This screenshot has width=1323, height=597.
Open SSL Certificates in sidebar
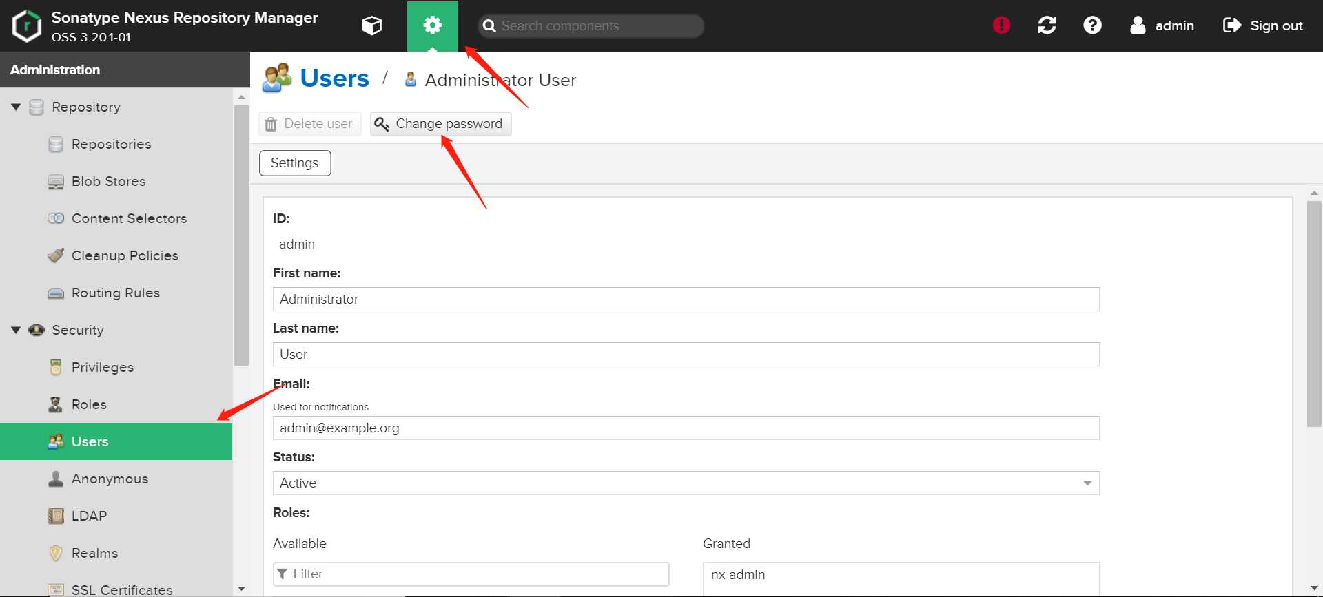(x=122, y=589)
